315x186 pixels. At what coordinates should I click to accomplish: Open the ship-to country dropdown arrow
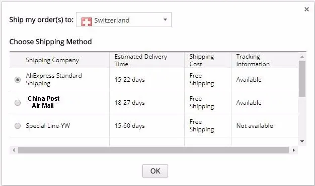coord(165,20)
